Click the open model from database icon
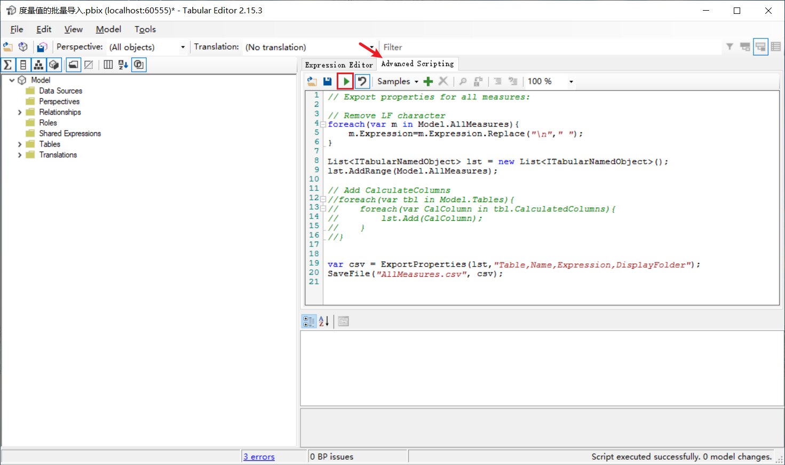This screenshot has height=465, width=785. pyautogui.click(x=23, y=47)
